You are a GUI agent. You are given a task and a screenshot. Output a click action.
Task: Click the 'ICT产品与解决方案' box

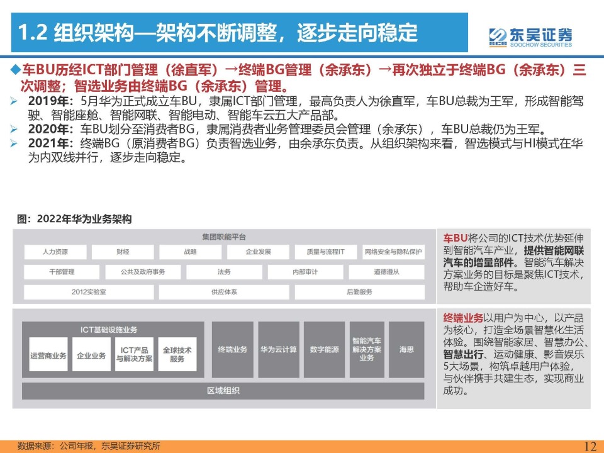tap(135, 355)
